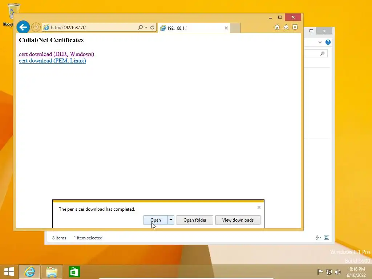Dismiss the download notification bar
This screenshot has height=279, width=372.
(x=259, y=207)
